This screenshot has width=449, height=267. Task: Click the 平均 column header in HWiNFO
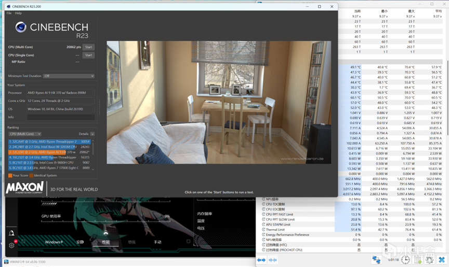pos(439,11)
